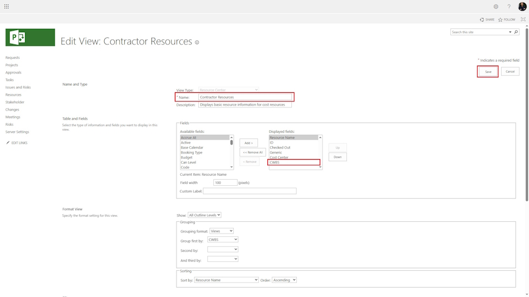Select Accrue At in Available fields
Viewport: 529px width, 297px height.
click(204, 137)
